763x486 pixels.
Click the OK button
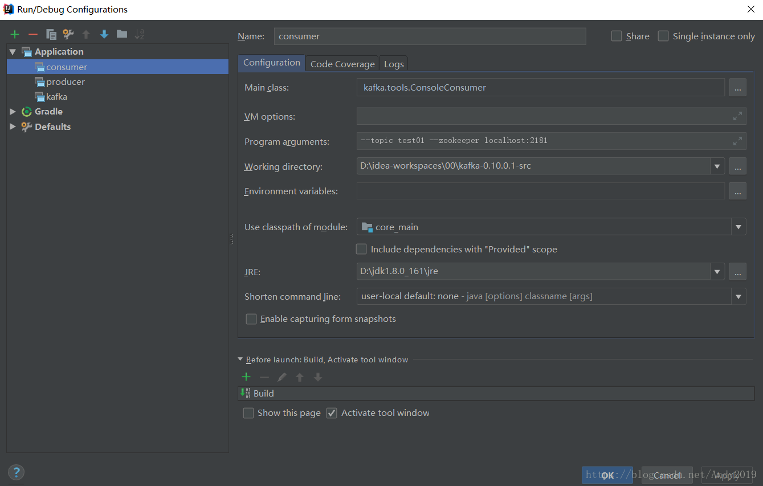coord(607,475)
